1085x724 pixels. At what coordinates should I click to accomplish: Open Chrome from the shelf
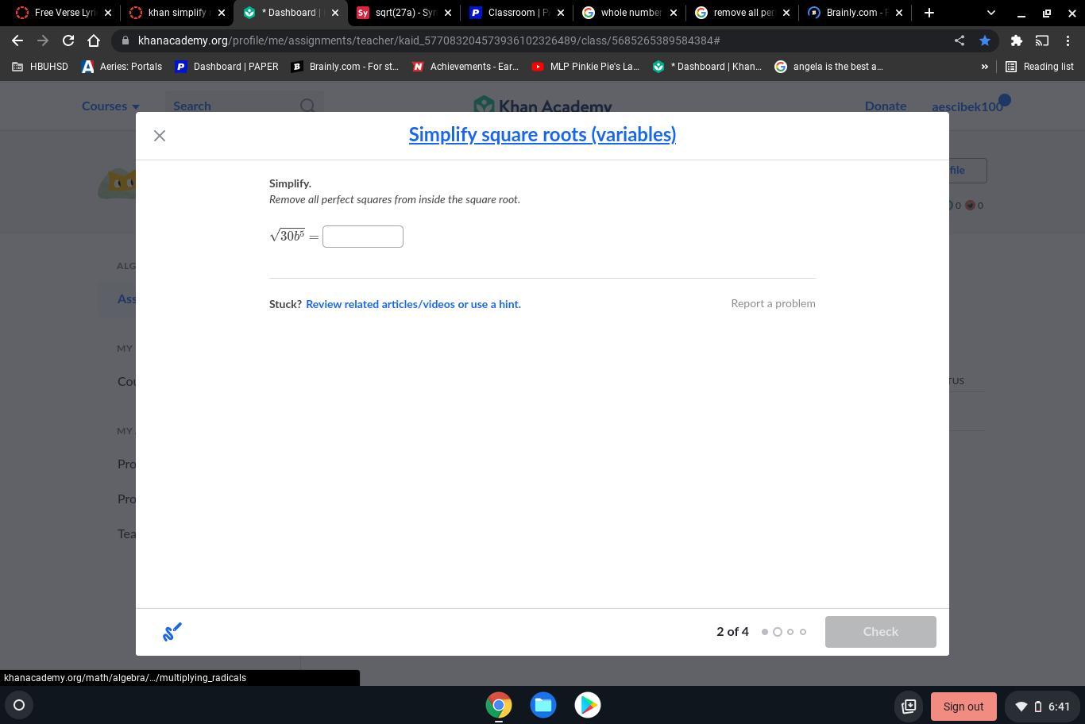point(499,705)
